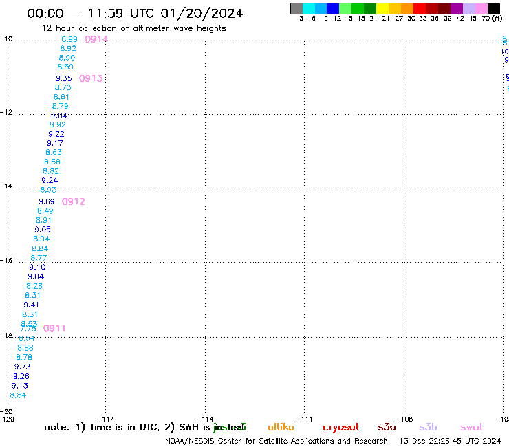509x447 pixels.
Task: Click the wave height value 8.49
Action: [x=45, y=211]
